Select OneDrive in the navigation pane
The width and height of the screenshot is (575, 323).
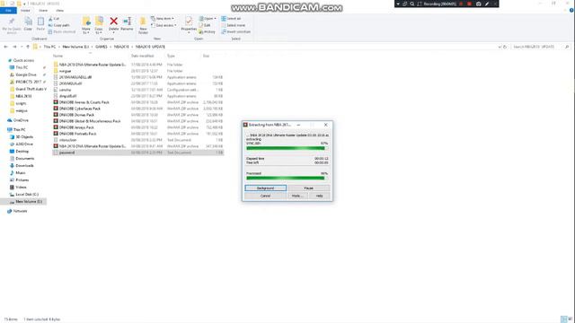(21, 120)
